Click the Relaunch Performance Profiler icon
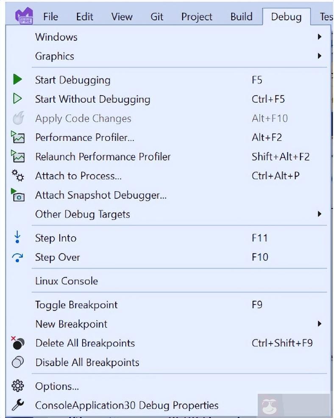This screenshot has width=334, height=418. click(17, 156)
